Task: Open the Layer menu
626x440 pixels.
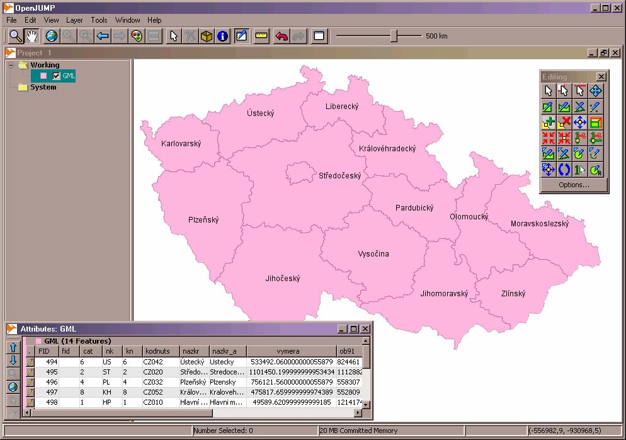Action: click(75, 20)
